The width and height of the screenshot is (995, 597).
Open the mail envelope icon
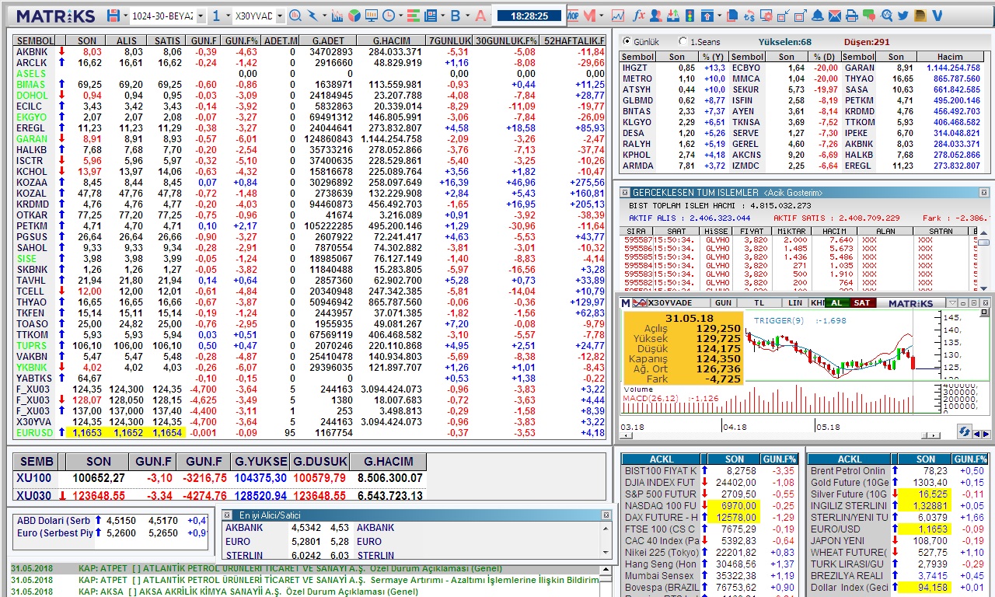835,16
